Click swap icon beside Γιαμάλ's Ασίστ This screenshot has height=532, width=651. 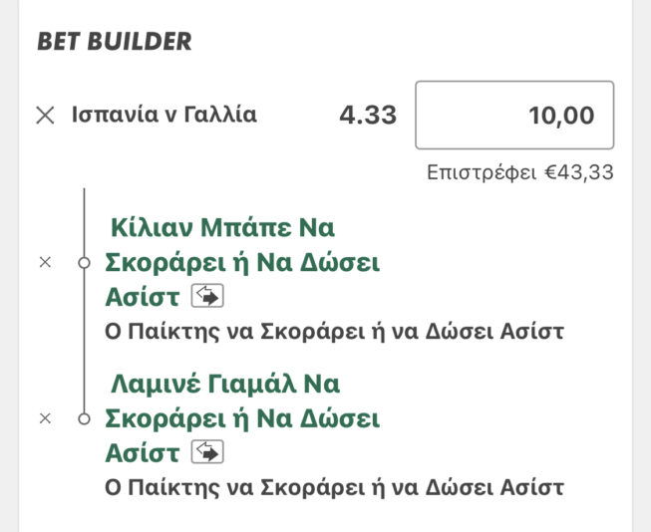(207, 452)
